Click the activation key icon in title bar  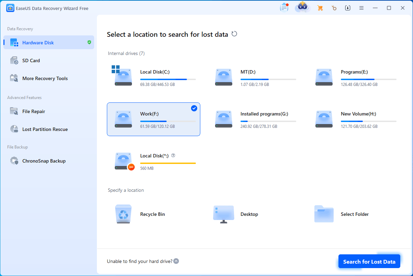334,8
